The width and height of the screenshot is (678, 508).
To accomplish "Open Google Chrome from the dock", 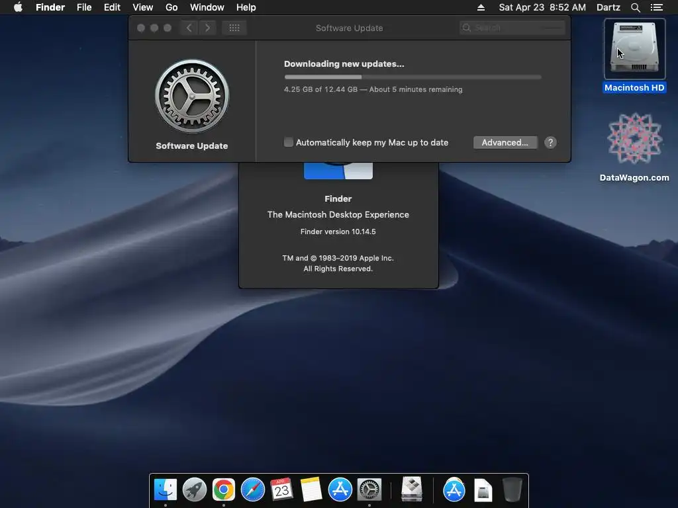I will point(224,490).
